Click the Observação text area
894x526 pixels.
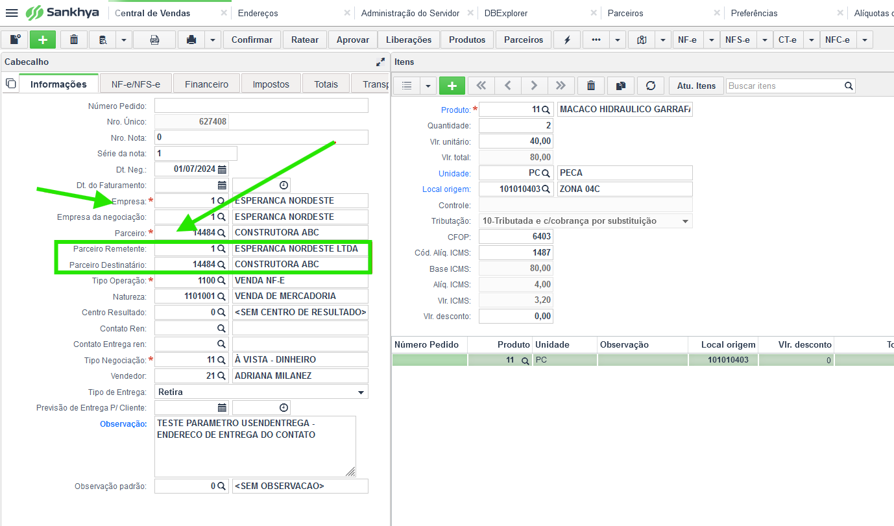coord(255,446)
